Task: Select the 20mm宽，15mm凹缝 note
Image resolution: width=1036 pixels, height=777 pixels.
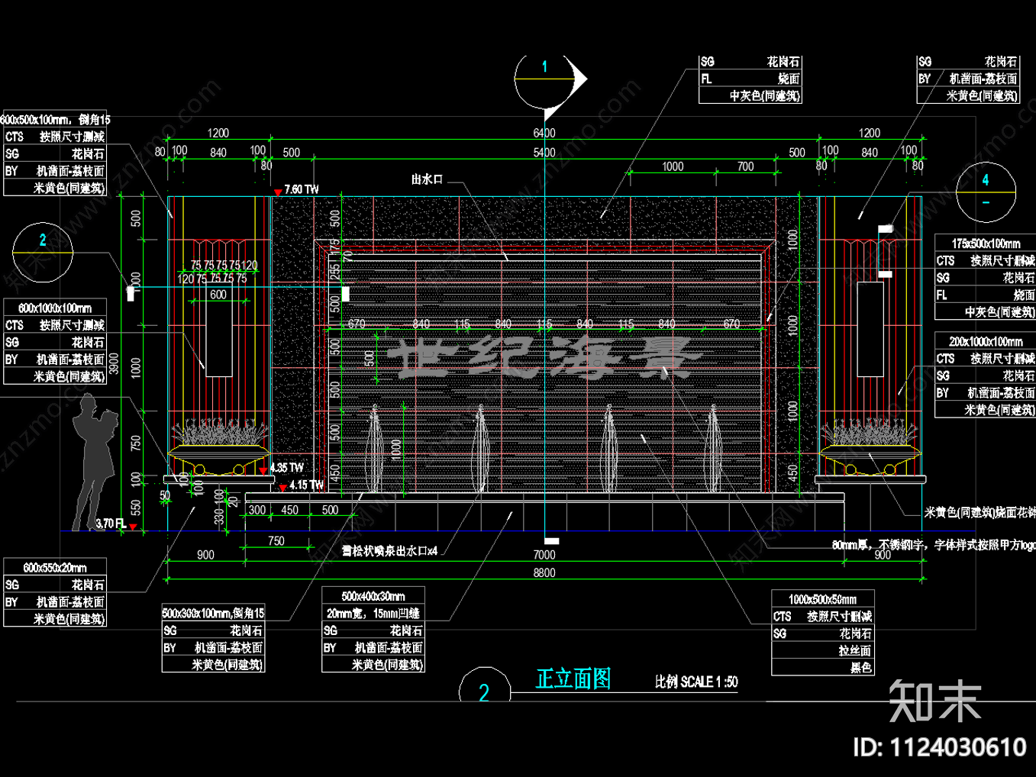Action: [x=373, y=613]
